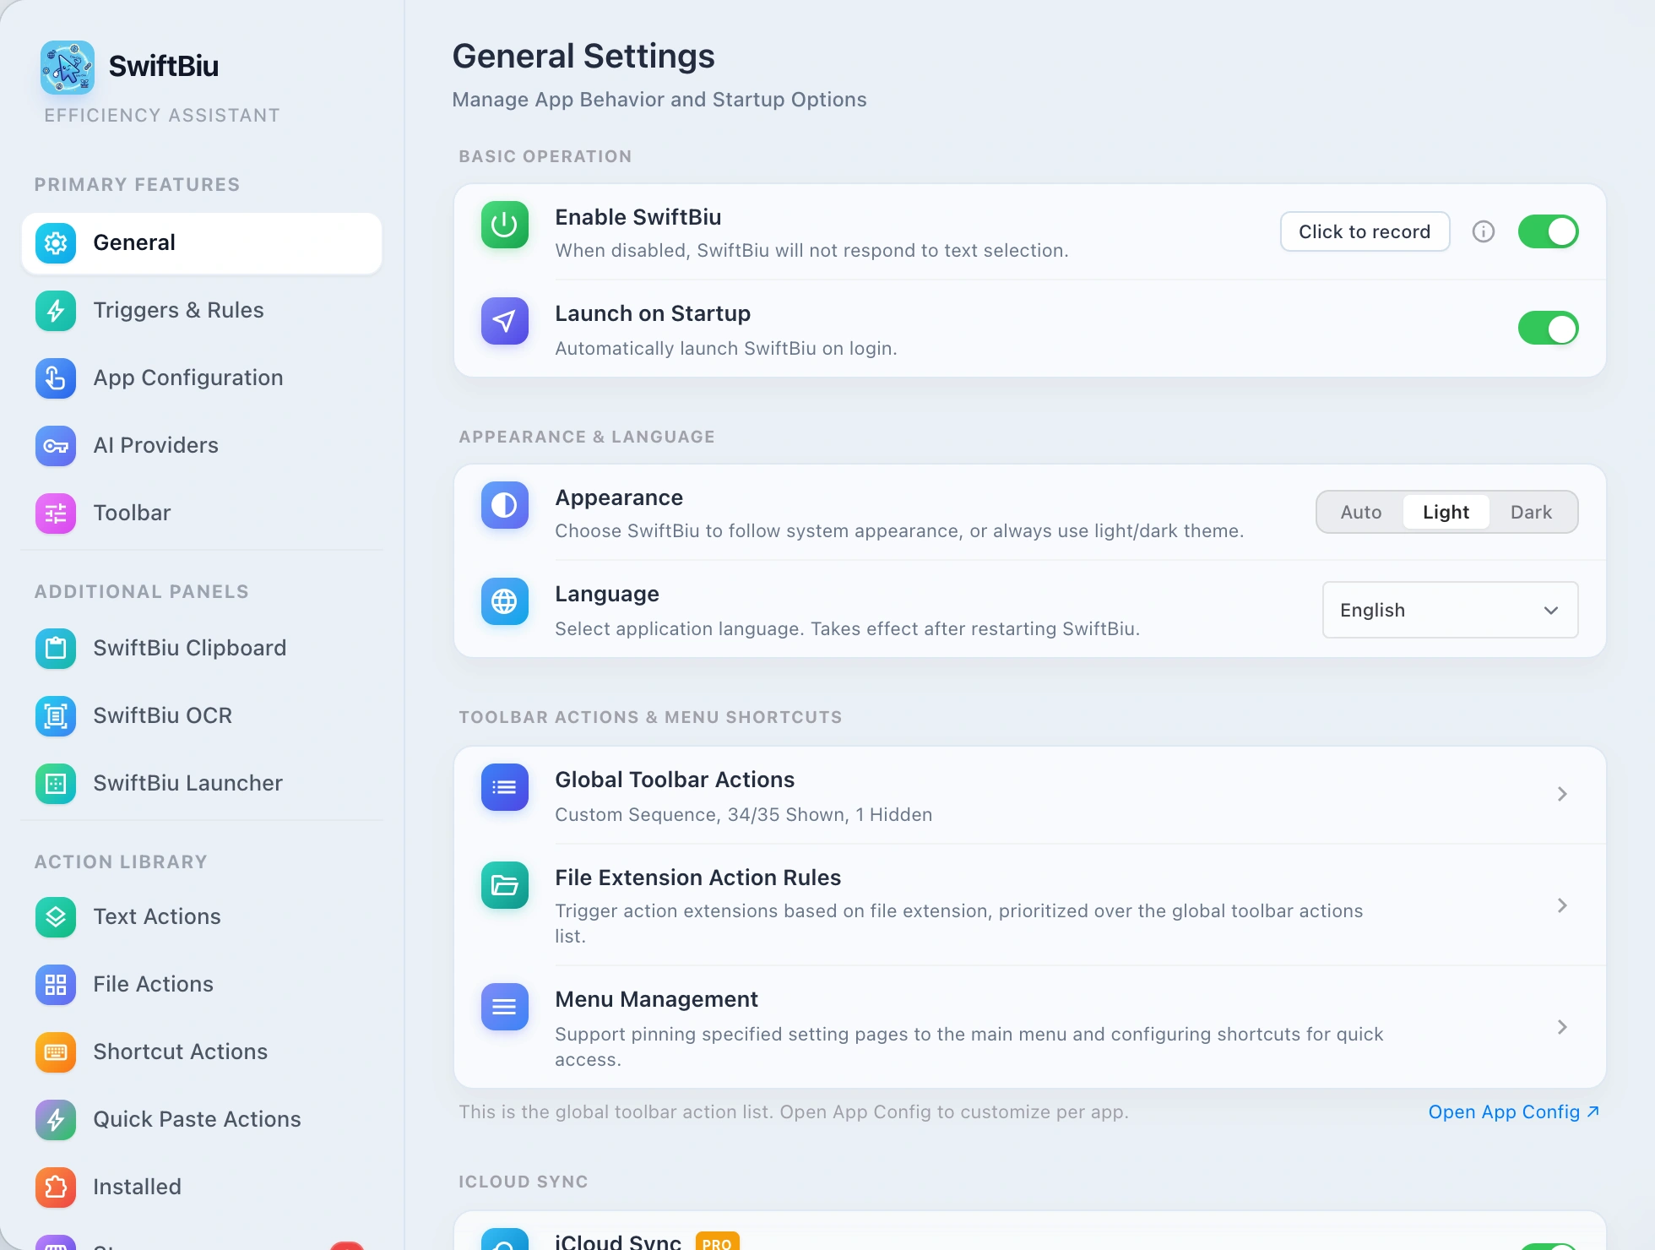Click the Enable SwiftBiu power icon

tap(505, 225)
